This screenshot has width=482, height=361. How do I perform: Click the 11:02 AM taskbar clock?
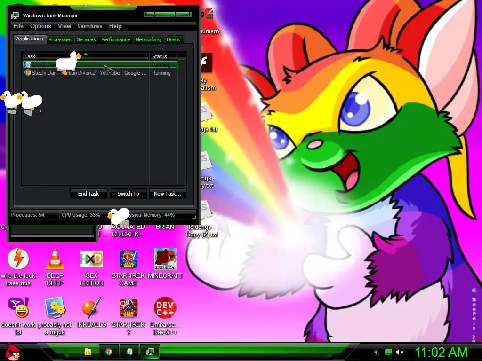tap(442, 352)
